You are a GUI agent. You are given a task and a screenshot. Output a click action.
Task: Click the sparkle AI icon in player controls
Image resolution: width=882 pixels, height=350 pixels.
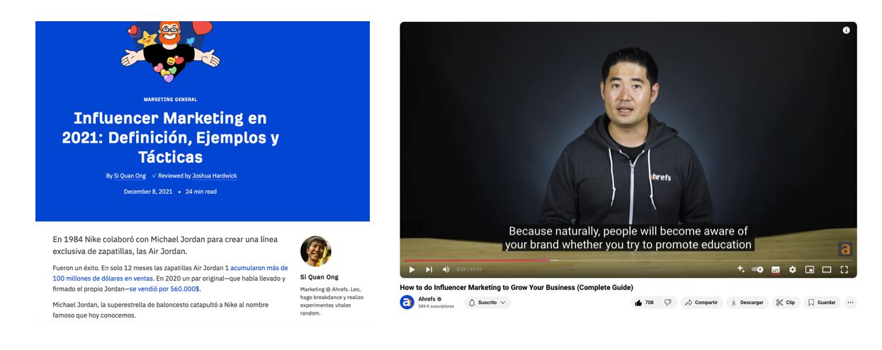(x=741, y=269)
